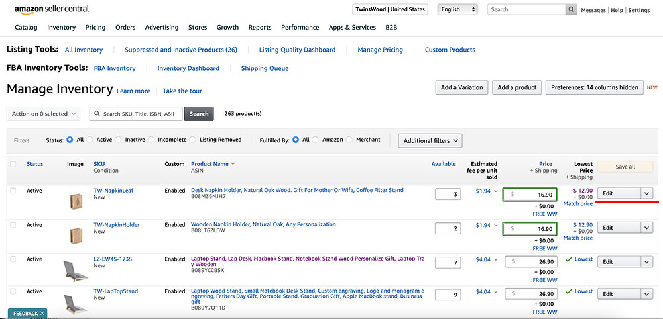Open the Performance menu
The width and height of the screenshot is (663, 319).
(300, 27)
